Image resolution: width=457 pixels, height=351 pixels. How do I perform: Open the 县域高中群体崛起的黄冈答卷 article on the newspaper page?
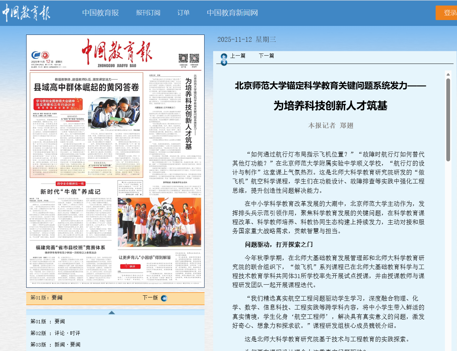pyautogui.click(x=86, y=87)
